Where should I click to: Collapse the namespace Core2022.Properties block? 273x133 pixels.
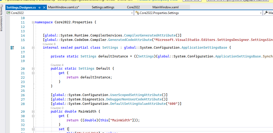pos(33,22)
